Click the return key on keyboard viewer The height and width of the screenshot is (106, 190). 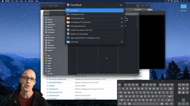tap(170, 96)
